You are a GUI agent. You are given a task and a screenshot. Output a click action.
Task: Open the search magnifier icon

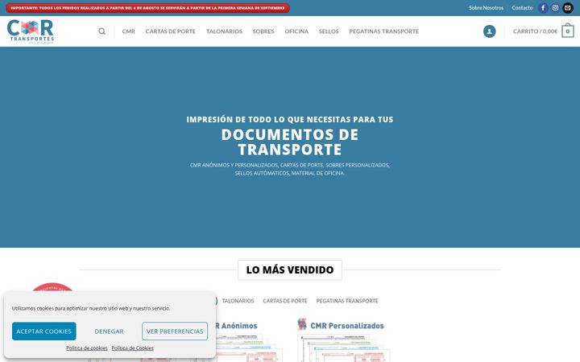tap(101, 31)
